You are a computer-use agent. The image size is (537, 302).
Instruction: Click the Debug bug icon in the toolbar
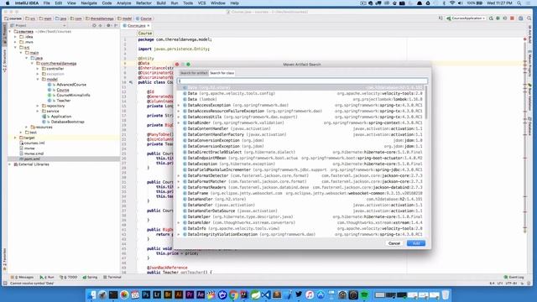click(x=498, y=18)
